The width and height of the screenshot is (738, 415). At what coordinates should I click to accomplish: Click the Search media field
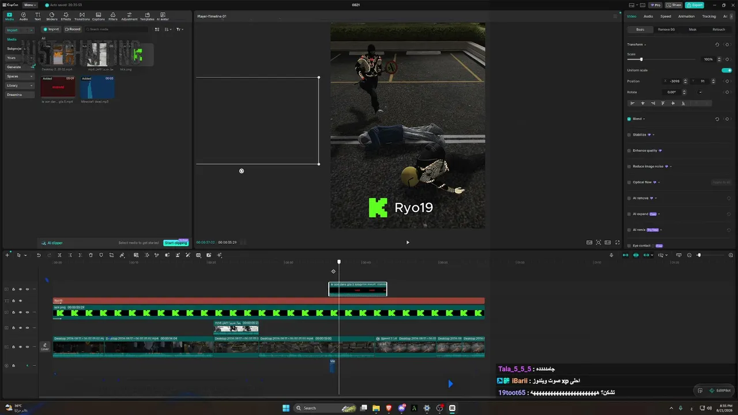[117, 29]
